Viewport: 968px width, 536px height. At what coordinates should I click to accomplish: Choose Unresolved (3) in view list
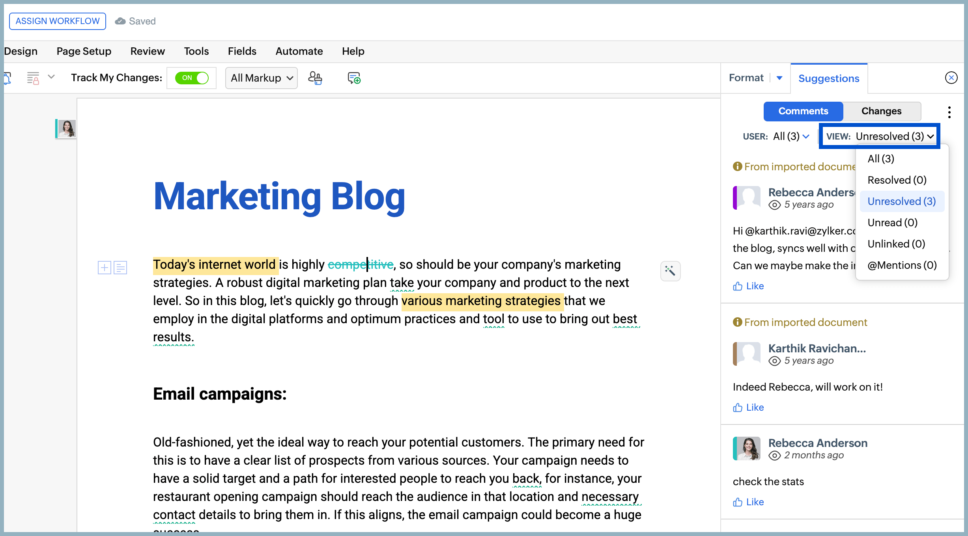point(902,201)
